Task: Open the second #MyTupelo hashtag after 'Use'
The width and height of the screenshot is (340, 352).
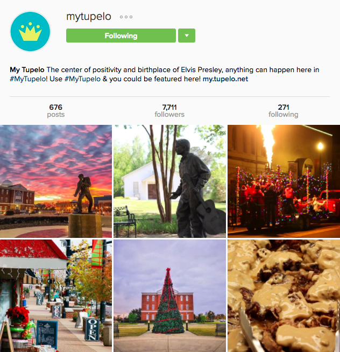Action: click(82, 79)
